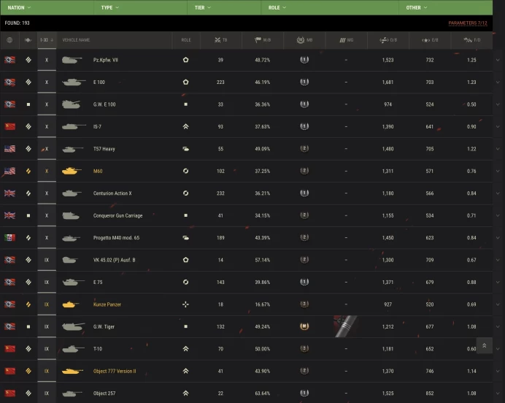505x403 pixels.
Task: Sort by marks of excellence M/G column
Action: point(346,40)
